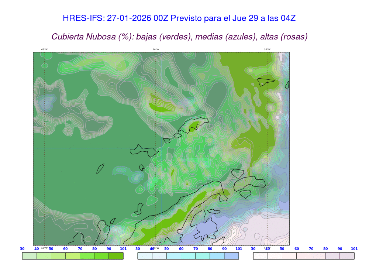The width and height of the screenshot is (369, 261).
Task: Click the 101 label of green legend
Action: pyautogui.click(x=123, y=249)
